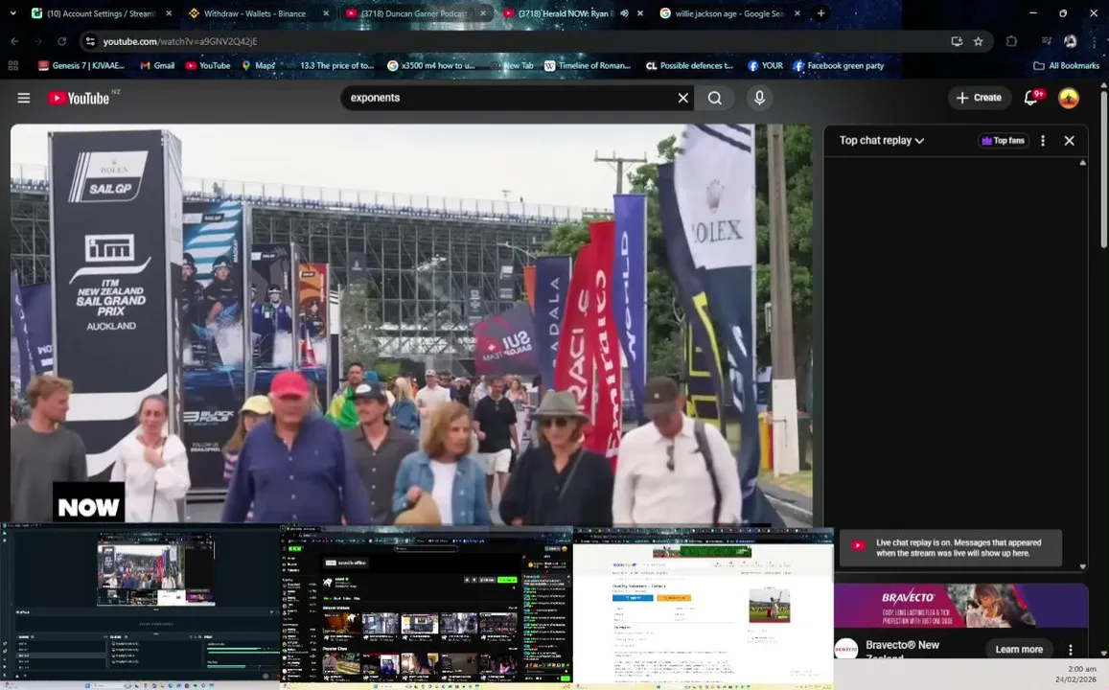
Task: Select the Kick website window preview
Action: [427, 606]
